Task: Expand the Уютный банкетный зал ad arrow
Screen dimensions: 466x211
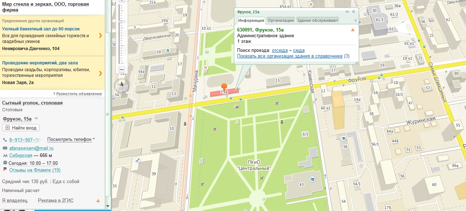Action: (100, 35)
